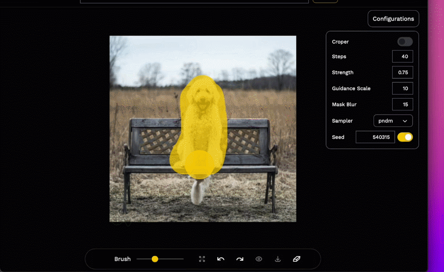Click the masked dog image canvas
The height and width of the screenshot is (272, 444).
203,129
